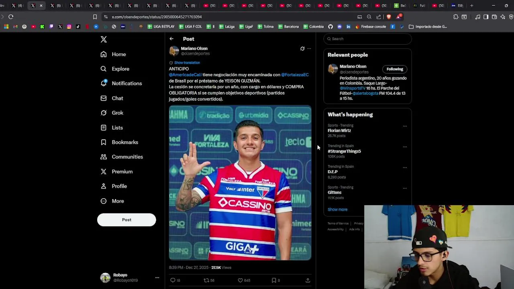
Task: Click the Kick bookmark icon
Action: tap(42, 26)
